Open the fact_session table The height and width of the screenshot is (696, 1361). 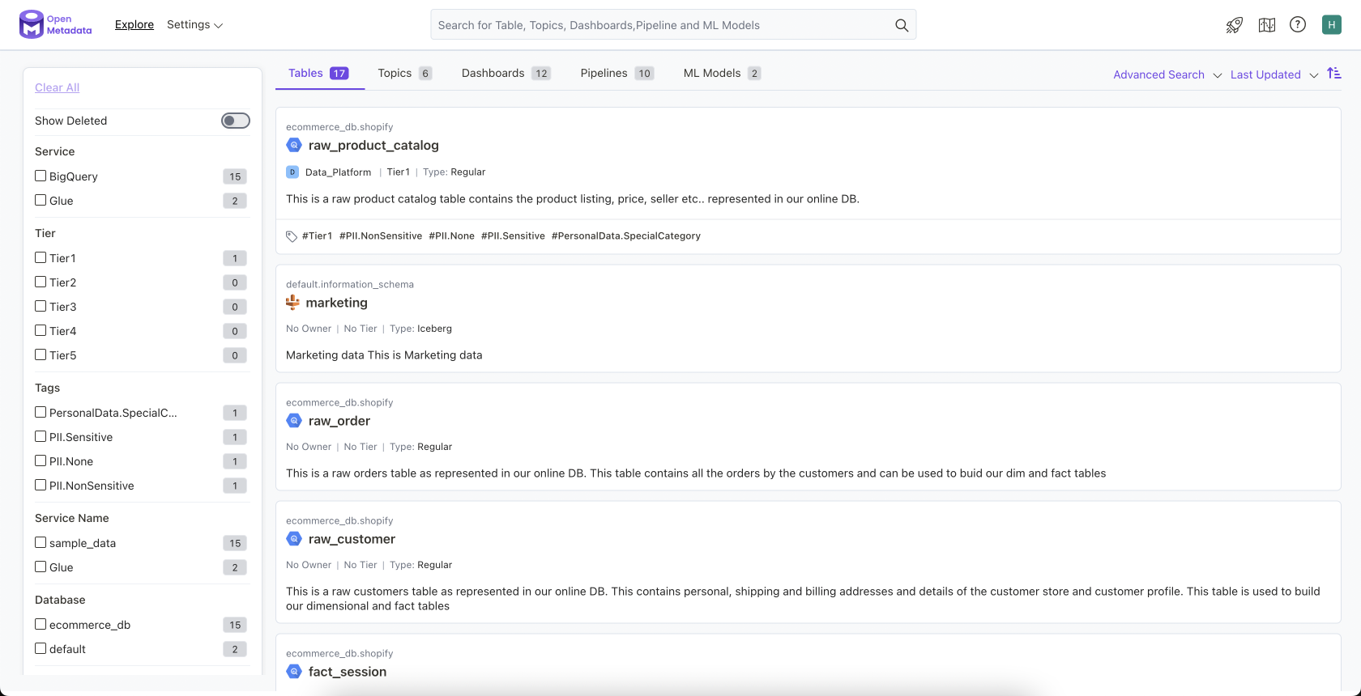(x=348, y=672)
